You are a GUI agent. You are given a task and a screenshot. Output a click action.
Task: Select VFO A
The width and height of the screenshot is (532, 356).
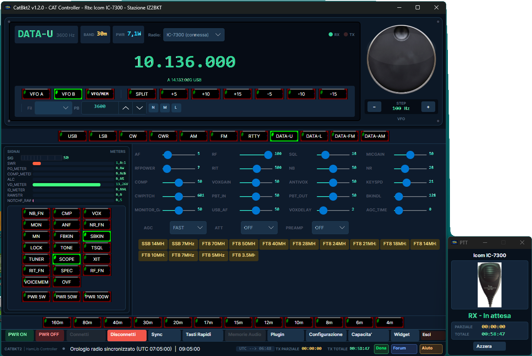[36, 94]
